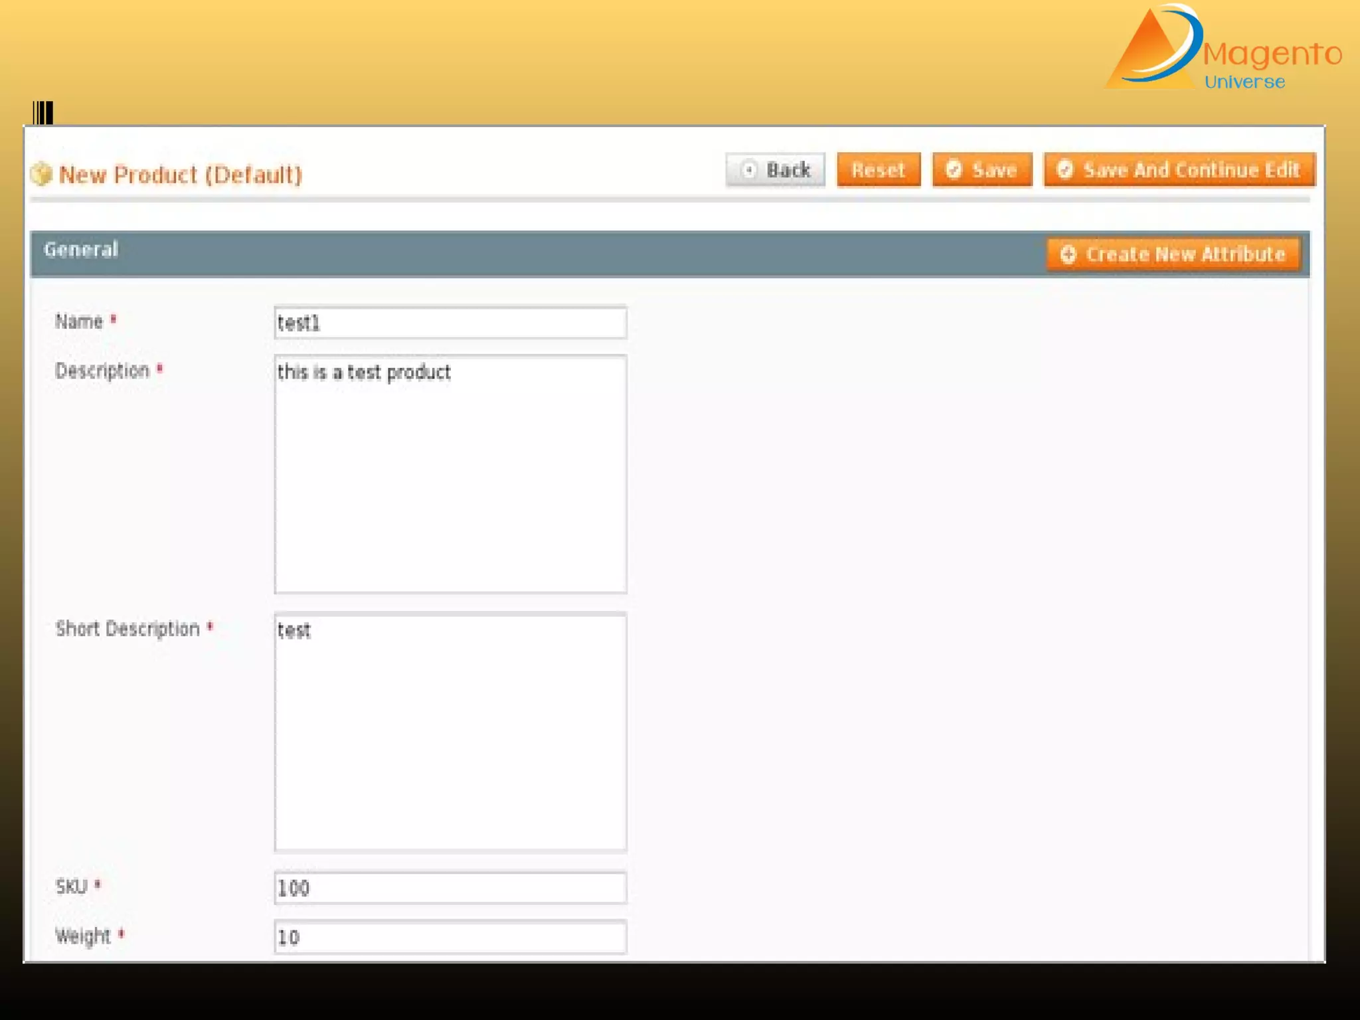Click the New Product (Default) title

pos(181,175)
